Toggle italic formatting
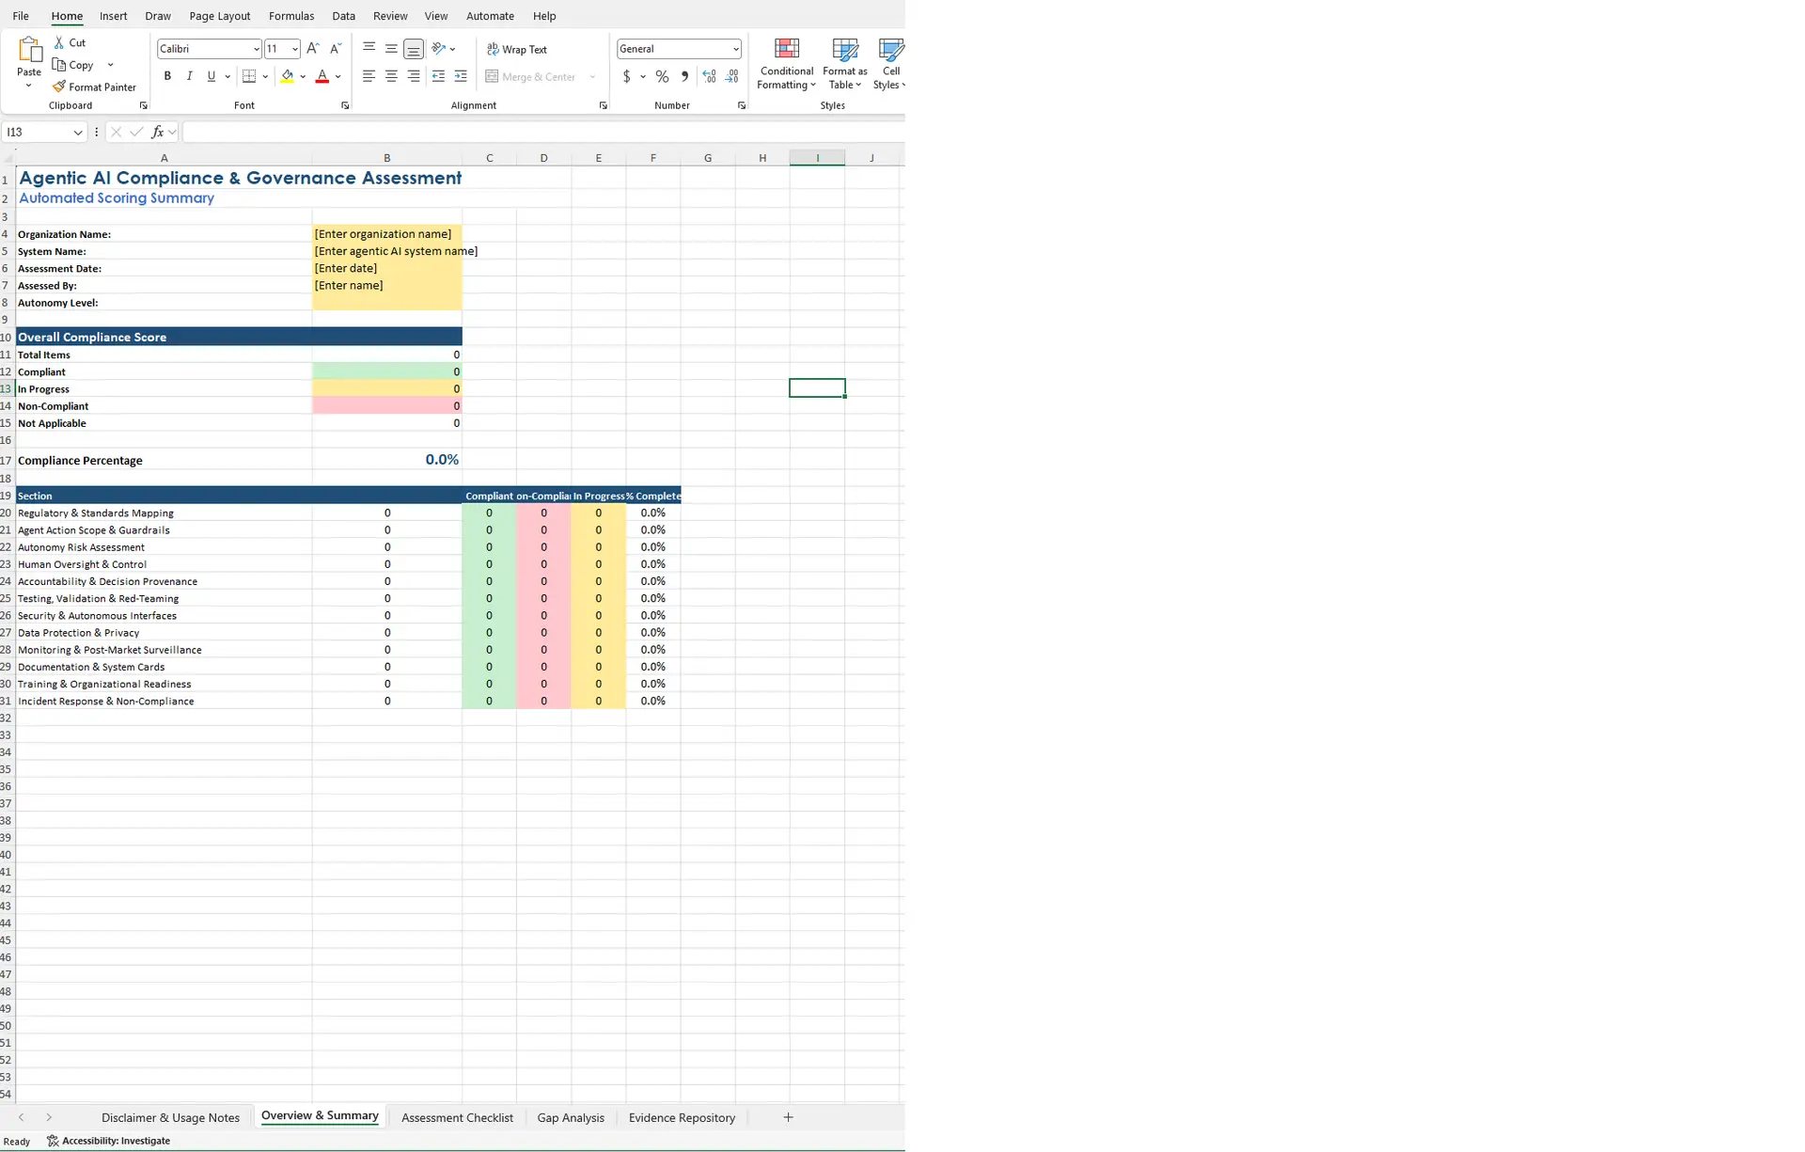 pyautogui.click(x=189, y=77)
